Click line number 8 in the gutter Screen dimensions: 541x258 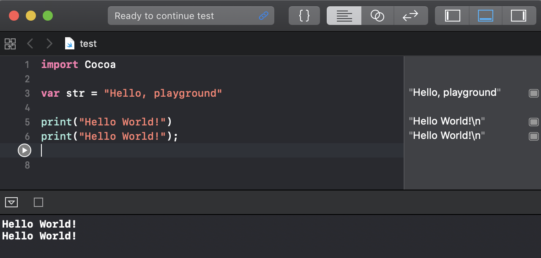click(27, 165)
